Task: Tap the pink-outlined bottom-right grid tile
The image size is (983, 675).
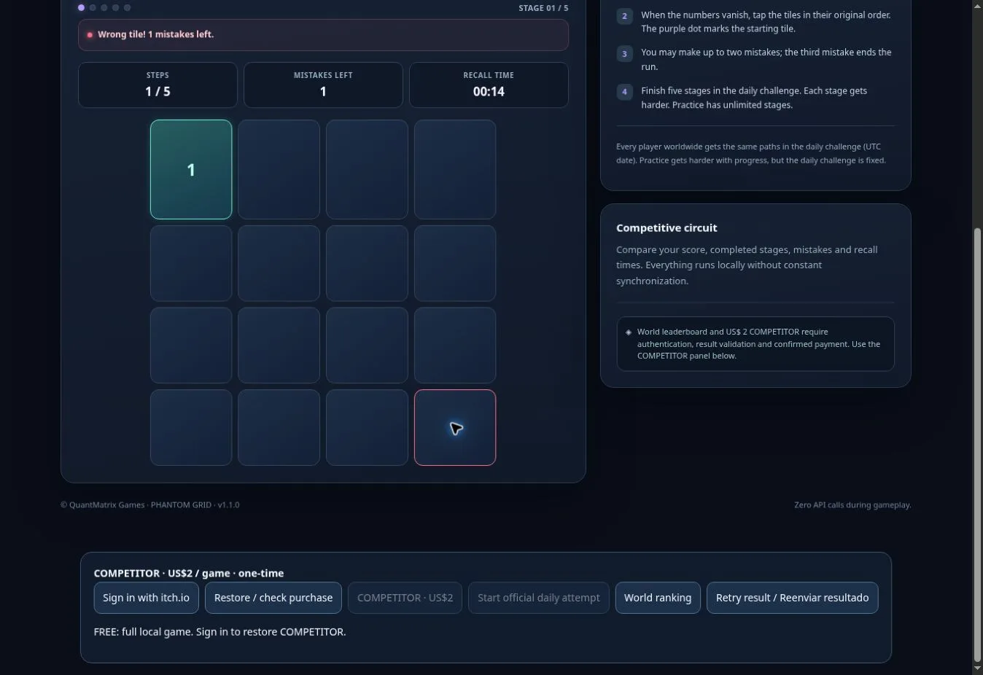Action: click(x=455, y=427)
